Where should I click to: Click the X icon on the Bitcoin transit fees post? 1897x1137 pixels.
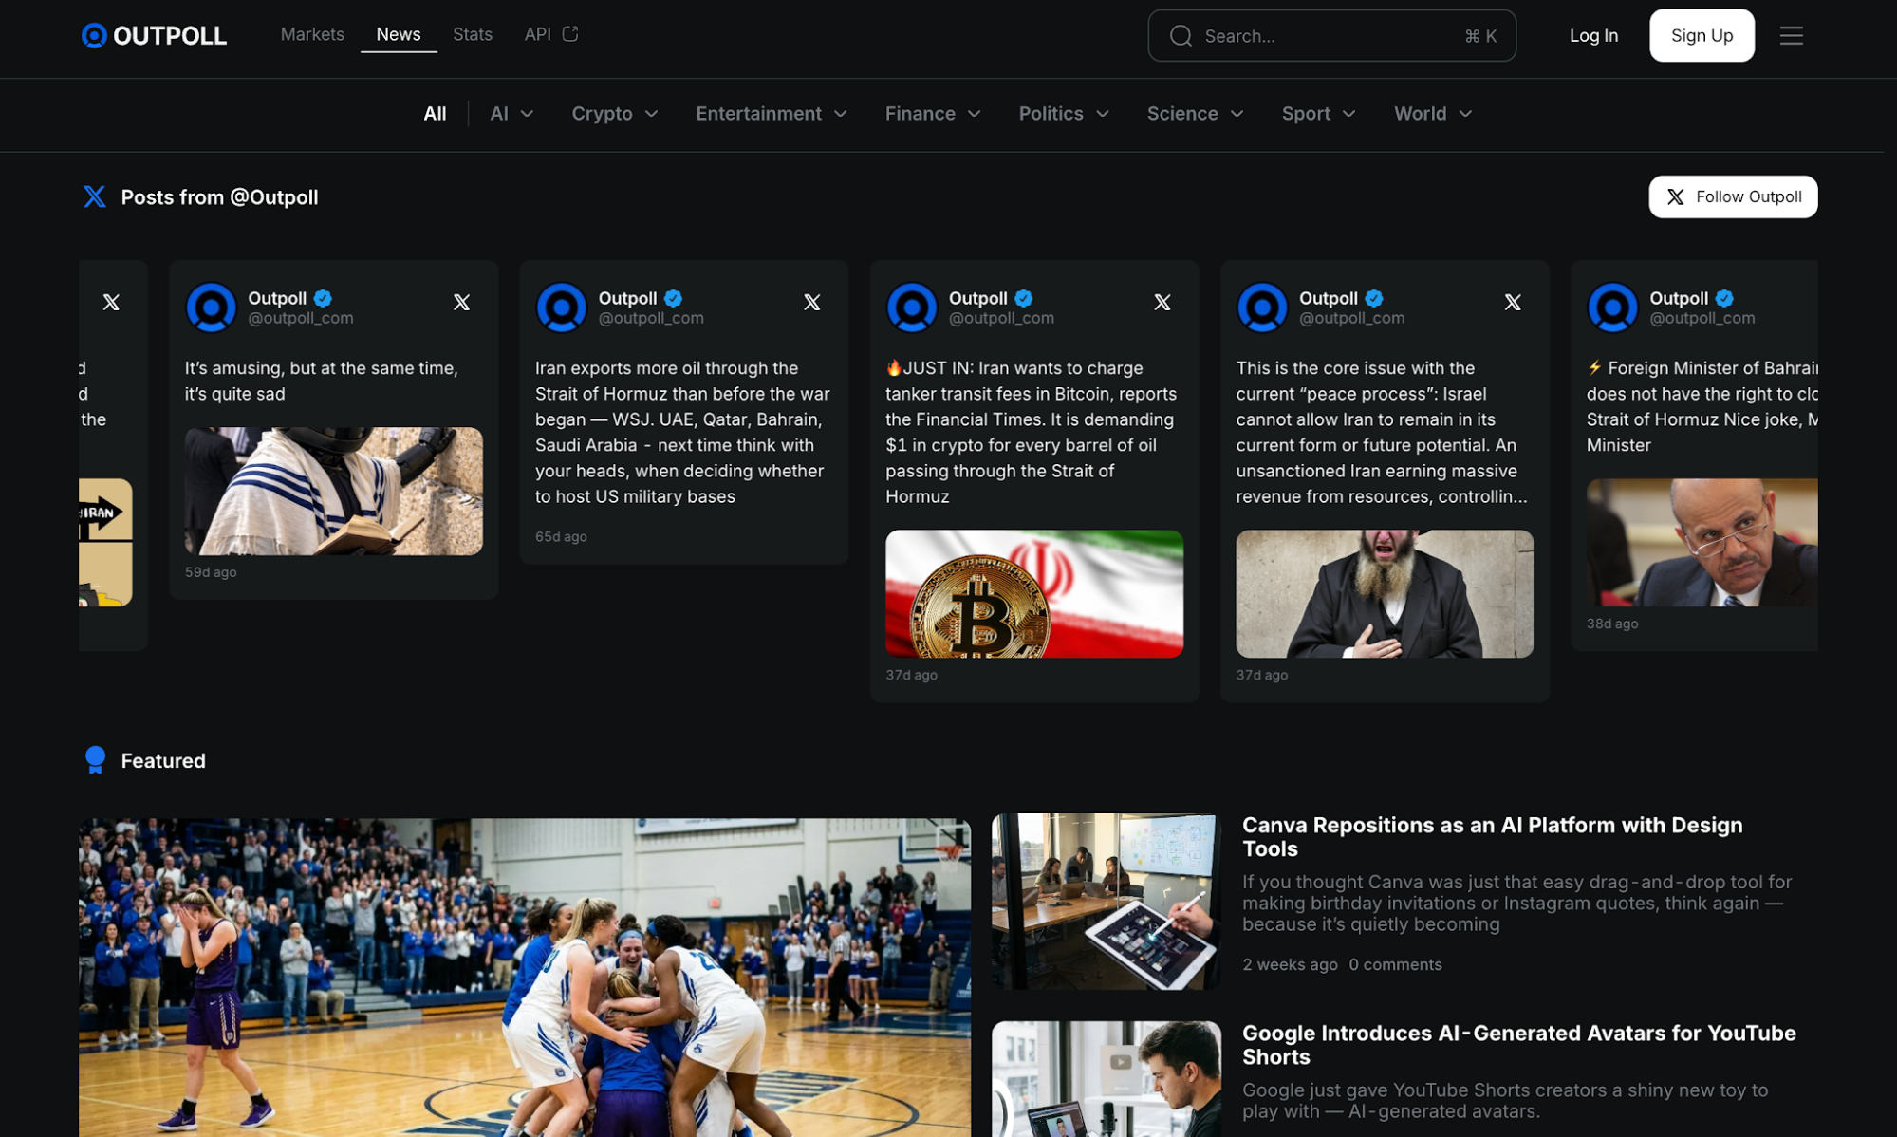point(1162,302)
